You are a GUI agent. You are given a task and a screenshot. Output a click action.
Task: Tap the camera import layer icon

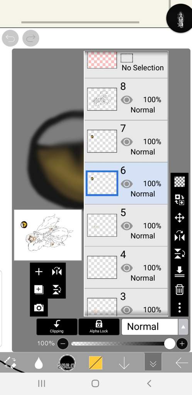(39, 307)
